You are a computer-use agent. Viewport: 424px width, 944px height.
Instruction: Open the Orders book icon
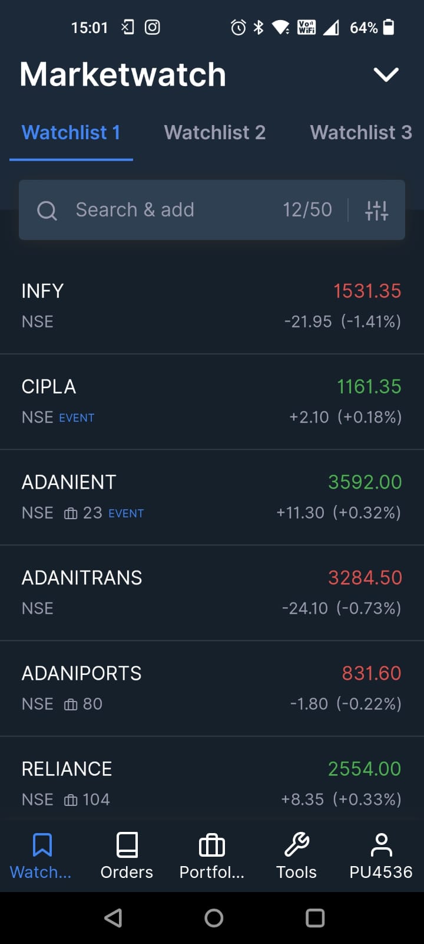coord(127,845)
